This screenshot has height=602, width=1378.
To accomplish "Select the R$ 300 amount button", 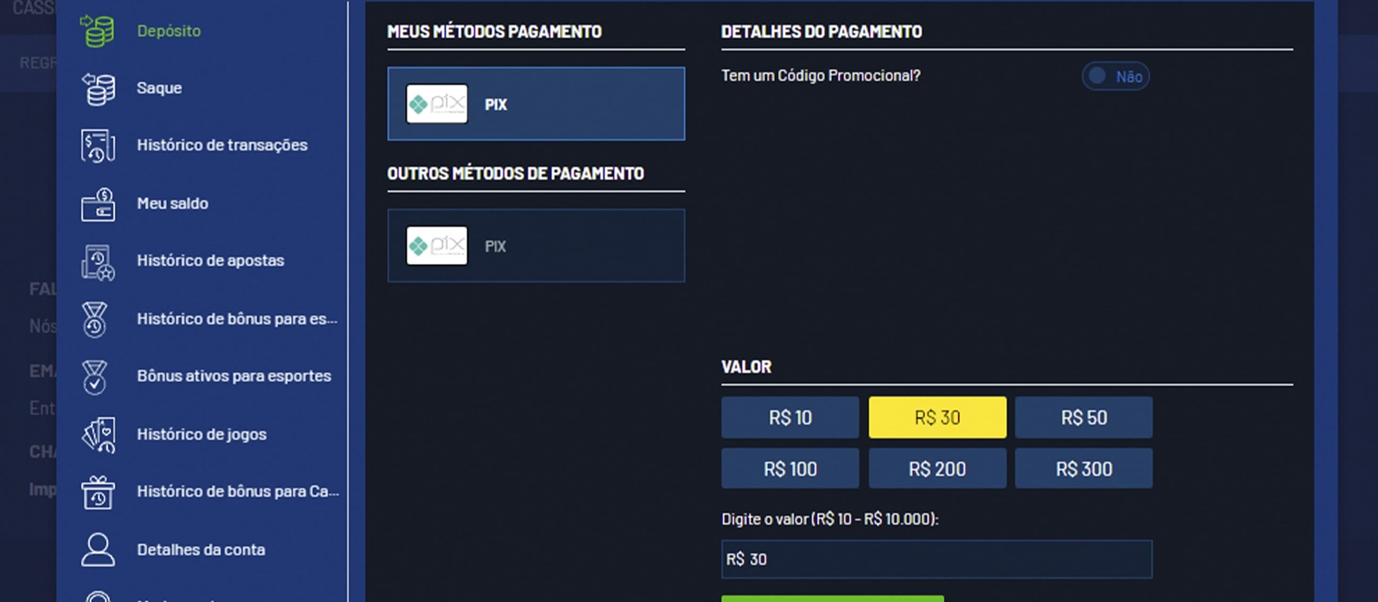I will pyautogui.click(x=1083, y=469).
